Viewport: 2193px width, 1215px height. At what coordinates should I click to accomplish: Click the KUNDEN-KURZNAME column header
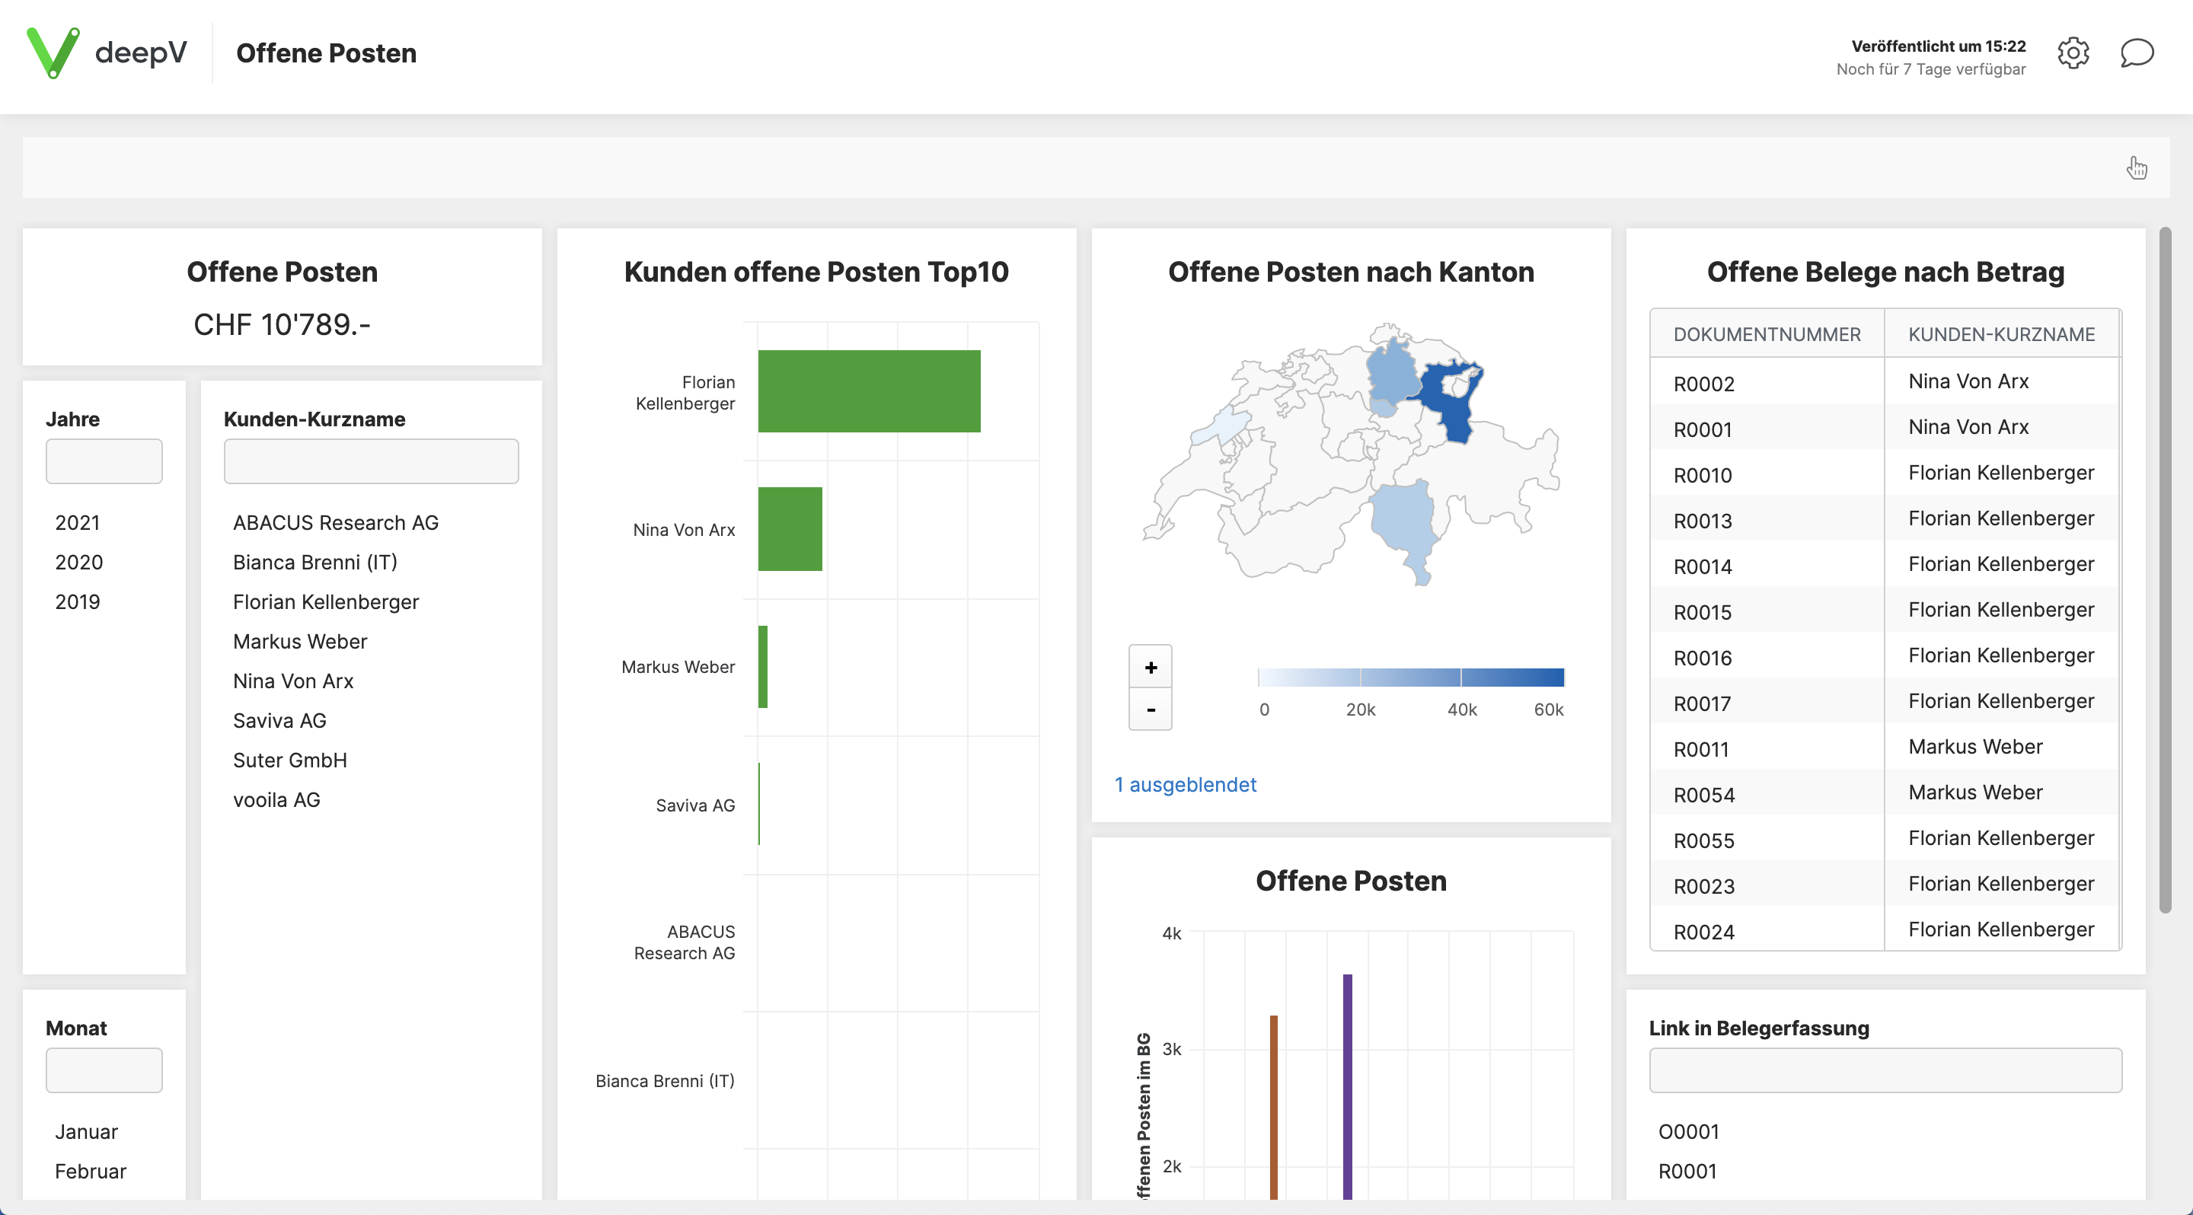pos(2000,334)
